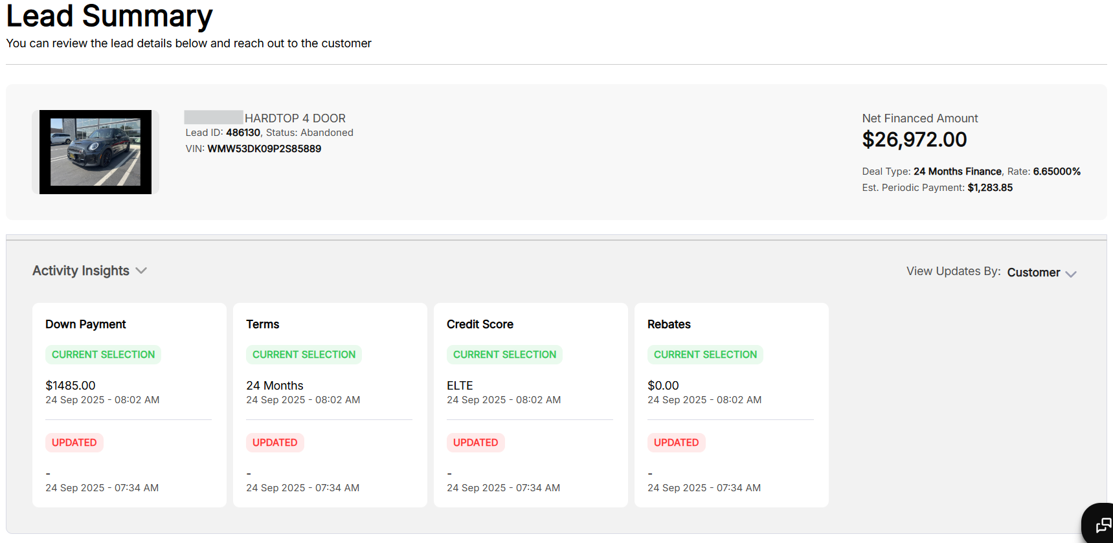Click Updated badge in Down Payment card

pos(74,443)
